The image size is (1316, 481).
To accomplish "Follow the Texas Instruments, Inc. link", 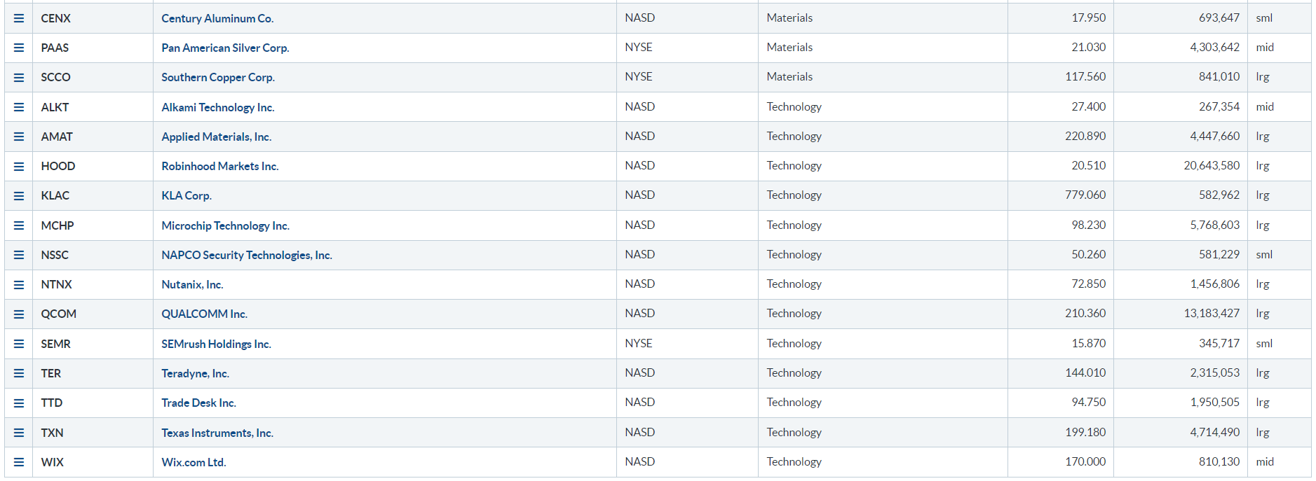I will (217, 433).
